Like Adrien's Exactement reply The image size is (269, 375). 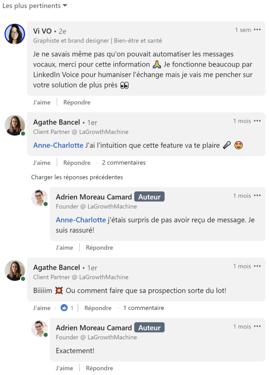pyautogui.click(x=64, y=368)
